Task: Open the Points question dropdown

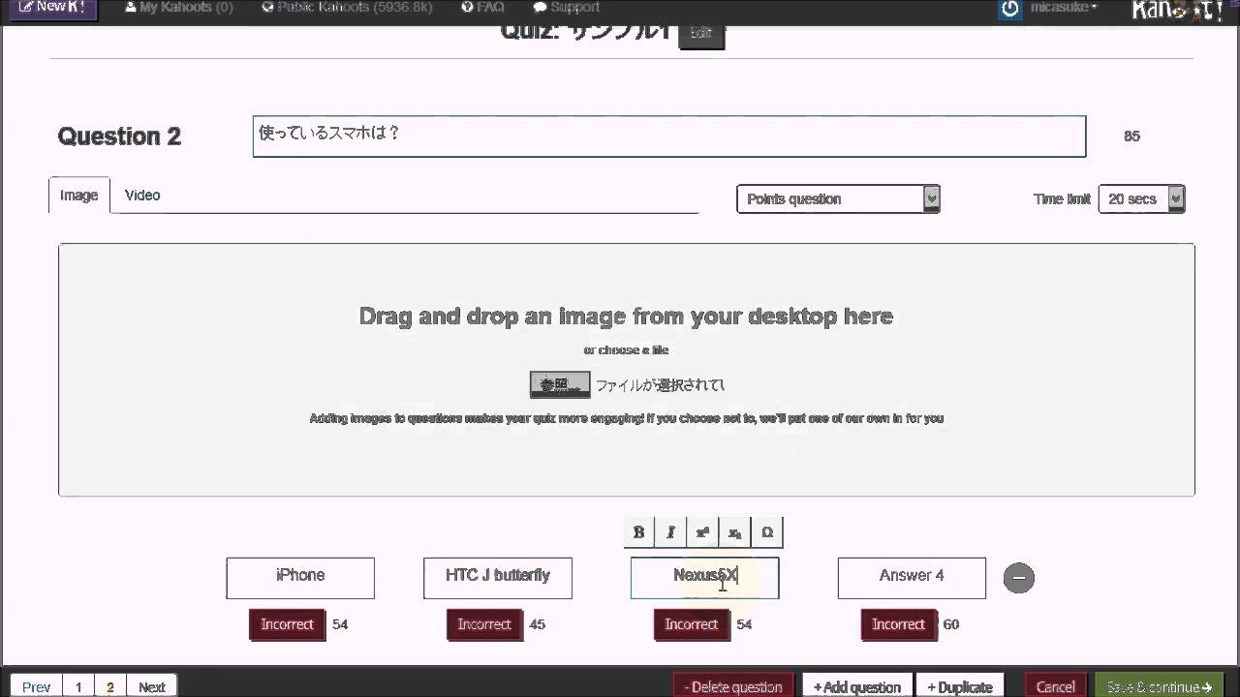Action: [838, 198]
